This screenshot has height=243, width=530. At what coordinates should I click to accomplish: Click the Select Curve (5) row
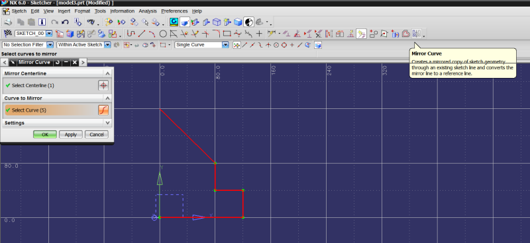[57, 110]
